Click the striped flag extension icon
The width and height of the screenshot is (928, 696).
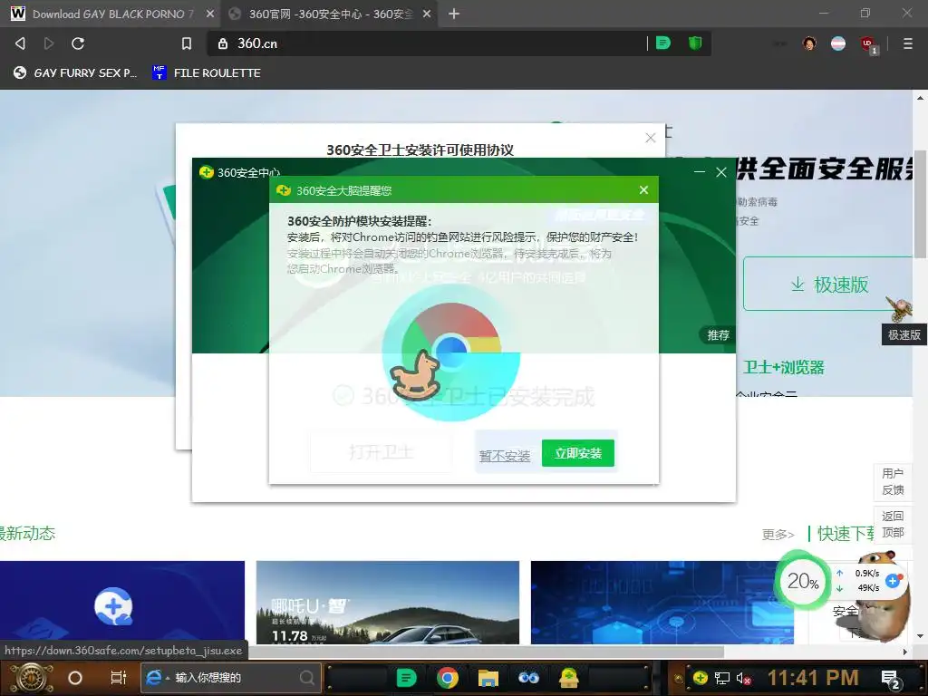(x=838, y=43)
